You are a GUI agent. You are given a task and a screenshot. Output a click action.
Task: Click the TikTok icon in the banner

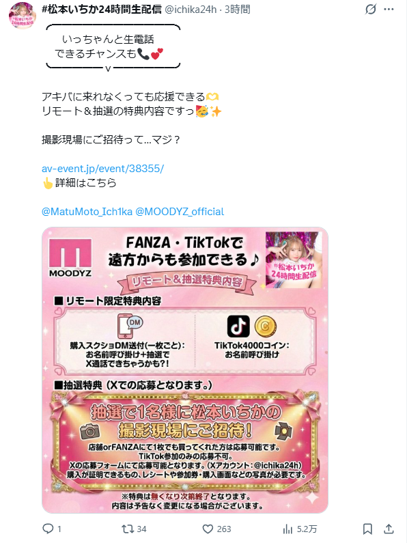click(x=238, y=326)
